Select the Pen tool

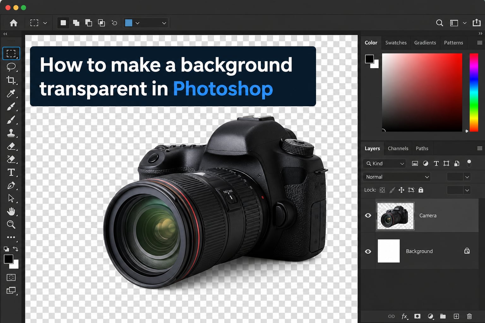pyautogui.click(x=11, y=185)
